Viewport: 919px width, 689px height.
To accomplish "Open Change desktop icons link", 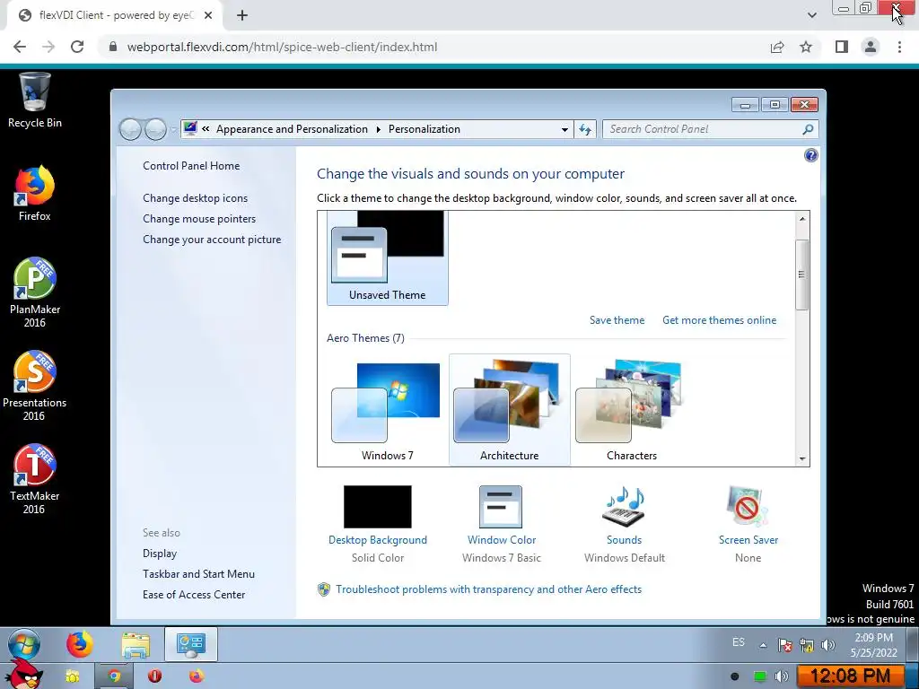I will 195,198.
